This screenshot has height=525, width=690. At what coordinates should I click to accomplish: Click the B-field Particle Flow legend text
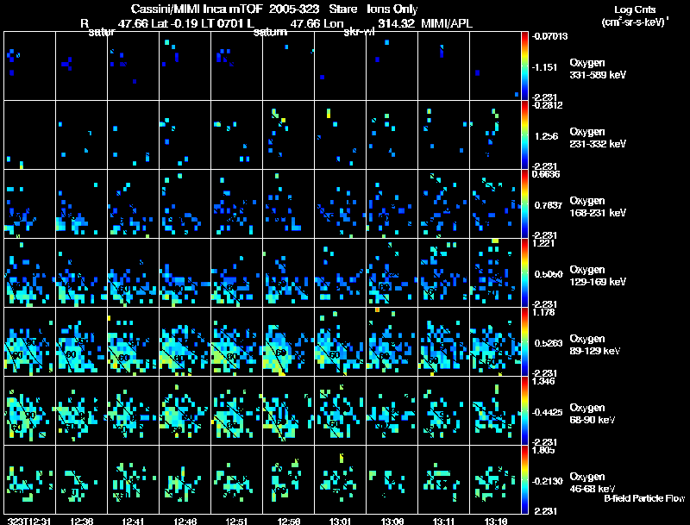click(644, 498)
